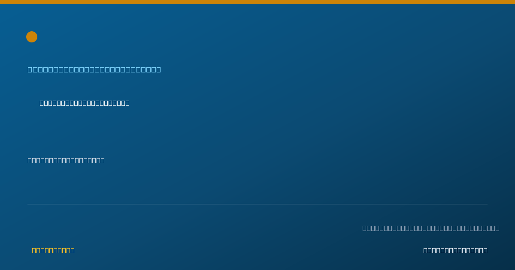Click the white subtitle line above the divider
515x270 pixels.
point(66,160)
